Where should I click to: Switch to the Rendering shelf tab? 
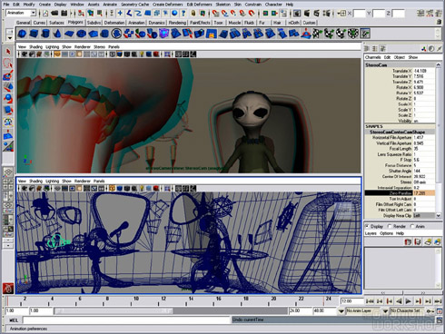coord(177,23)
